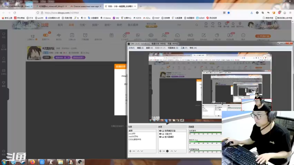Image resolution: width=294 pixels, height=165 pixels.
Task: Open the KZCN bookmark
Action: point(137,18)
